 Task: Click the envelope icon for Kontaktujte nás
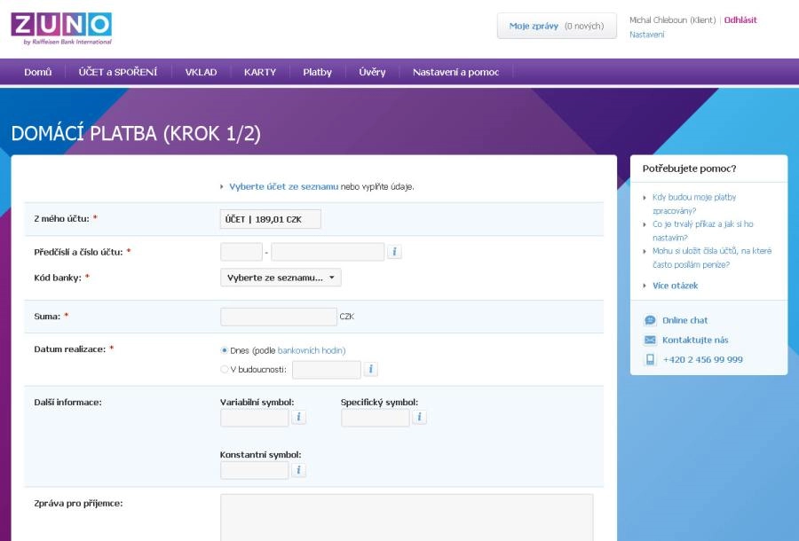click(x=650, y=340)
